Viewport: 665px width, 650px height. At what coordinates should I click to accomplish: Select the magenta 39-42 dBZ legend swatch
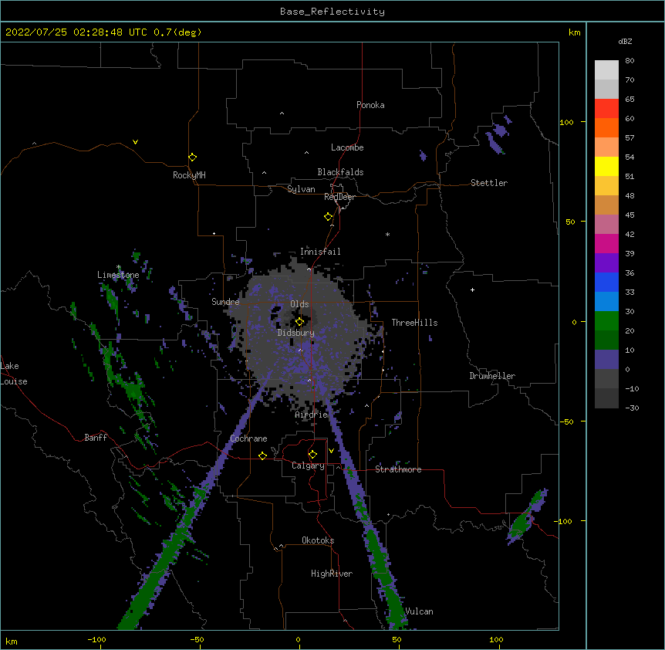pos(606,243)
